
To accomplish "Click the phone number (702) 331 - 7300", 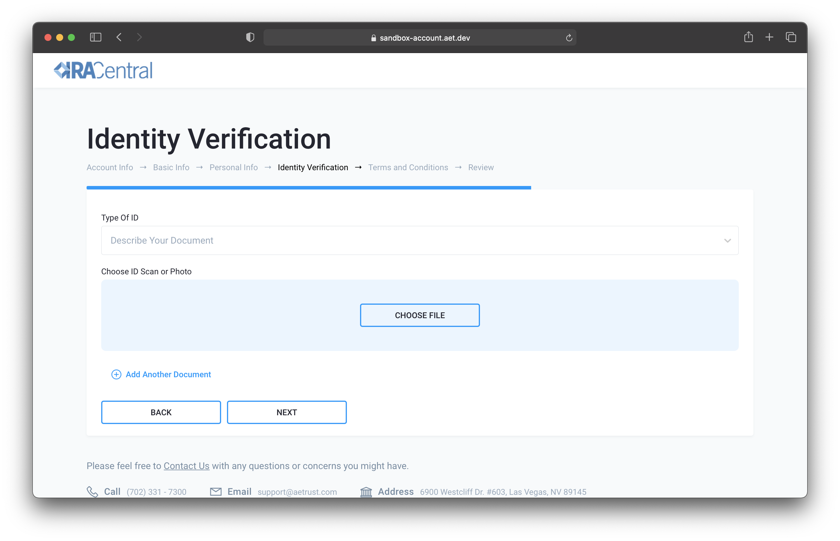I will pyautogui.click(x=156, y=492).
